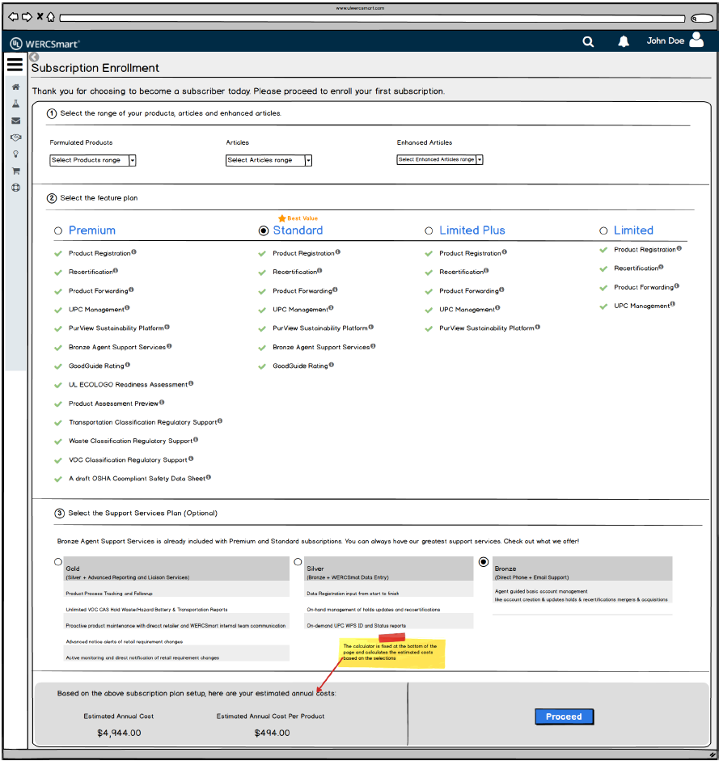Open the John Doe user menu
719x761 pixels.
(675, 40)
